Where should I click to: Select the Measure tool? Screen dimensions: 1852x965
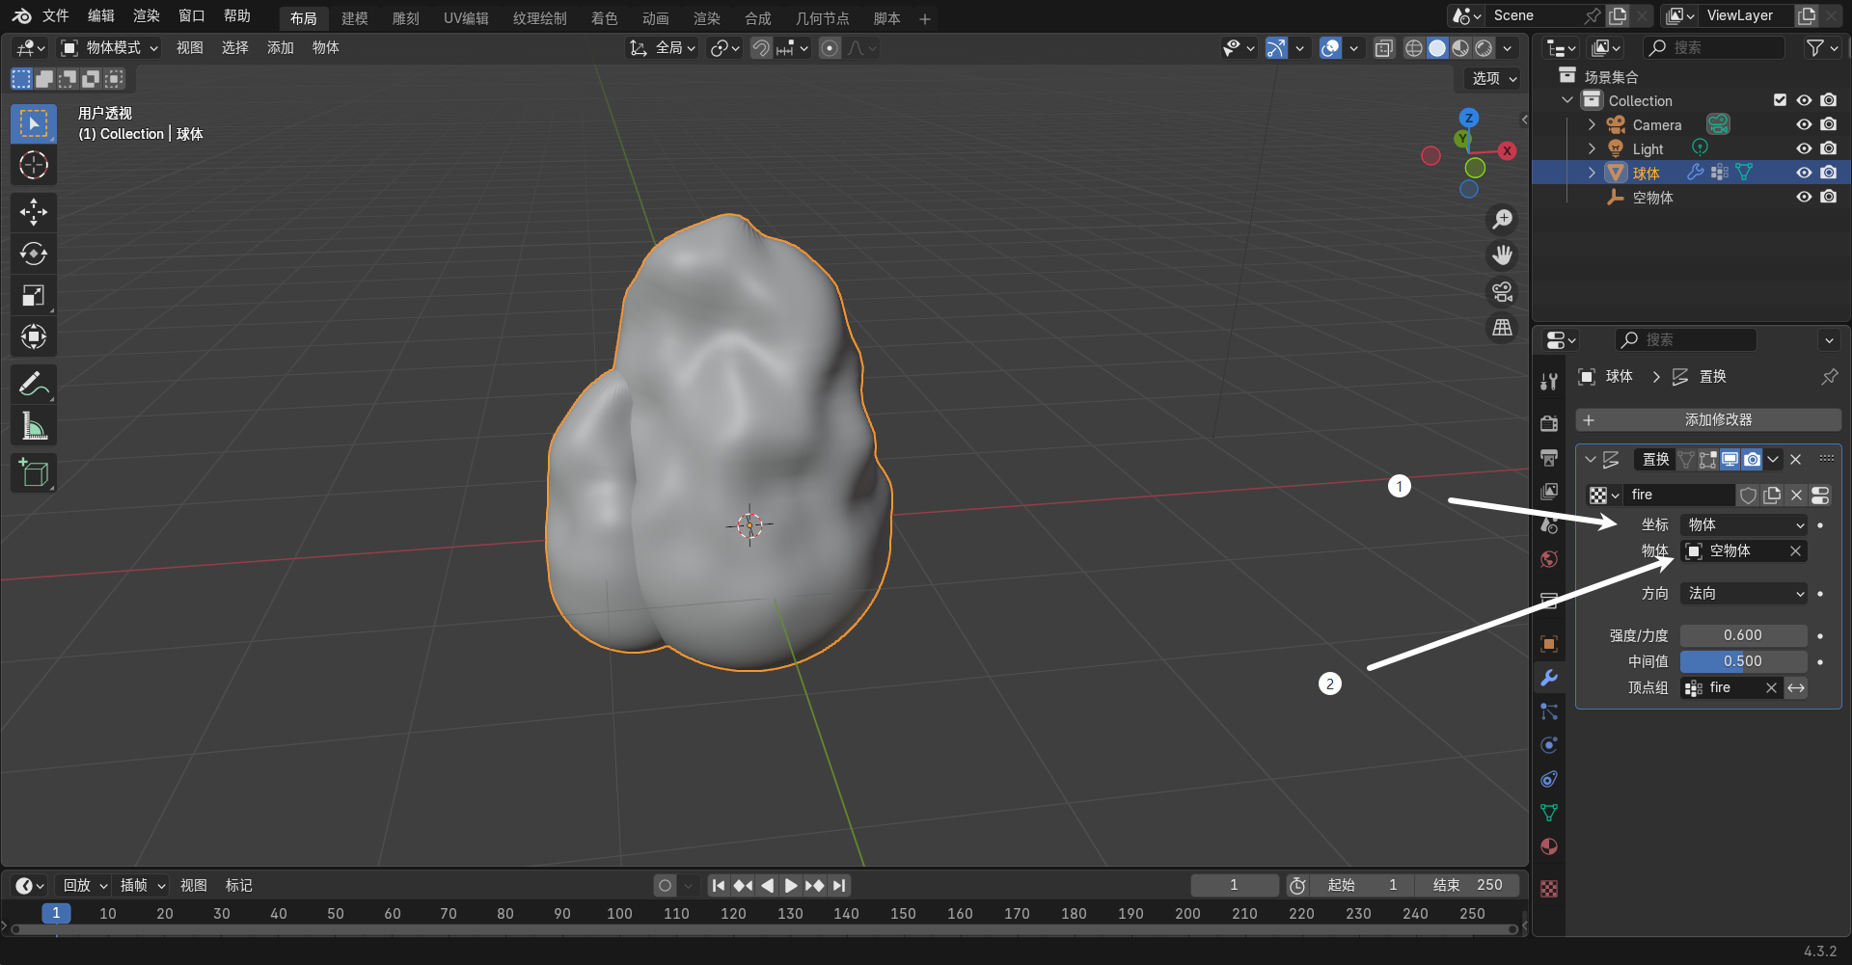pos(34,426)
